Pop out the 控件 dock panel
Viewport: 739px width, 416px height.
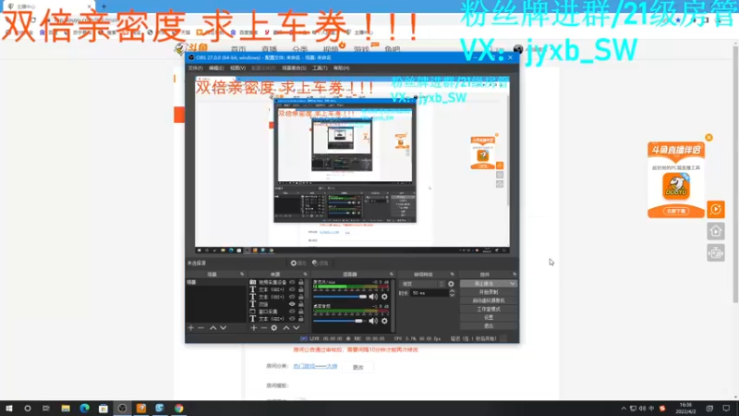515,274
